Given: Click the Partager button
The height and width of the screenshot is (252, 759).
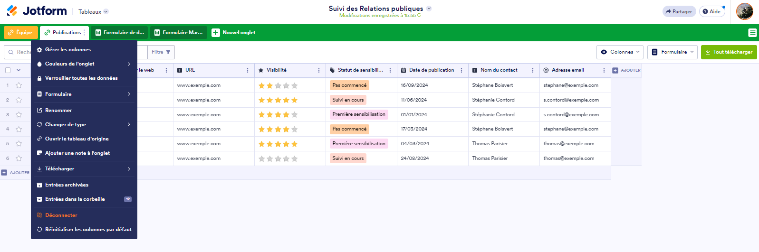Looking at the screenshot, I should tap(679, 11).
